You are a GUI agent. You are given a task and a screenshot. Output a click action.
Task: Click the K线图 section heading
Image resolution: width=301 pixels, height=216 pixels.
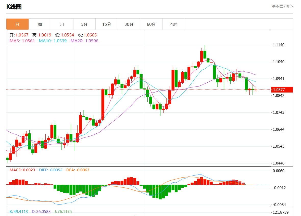(x=14, y=7)
